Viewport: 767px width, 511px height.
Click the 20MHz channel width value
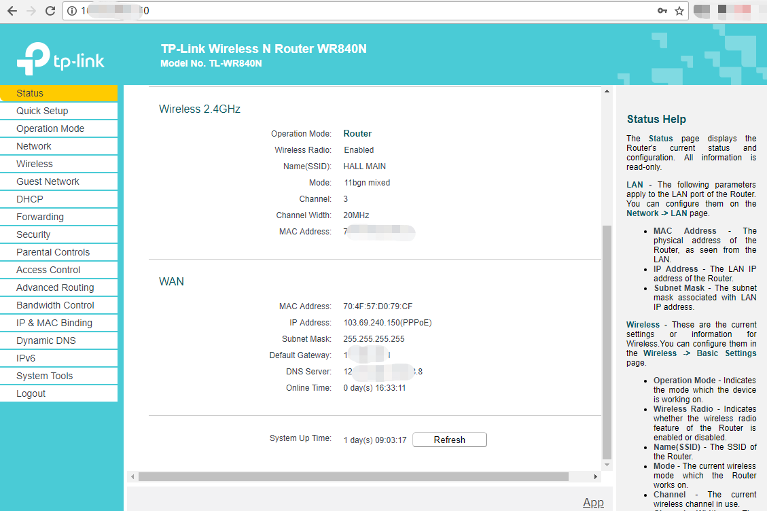356,215
